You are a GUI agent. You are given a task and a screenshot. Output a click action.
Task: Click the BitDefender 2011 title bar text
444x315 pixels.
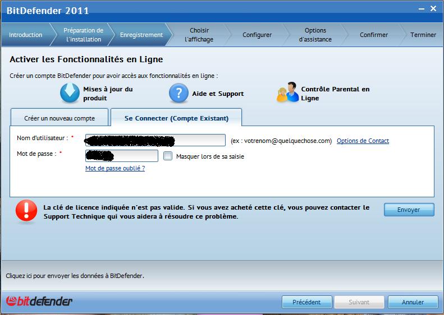48,11
